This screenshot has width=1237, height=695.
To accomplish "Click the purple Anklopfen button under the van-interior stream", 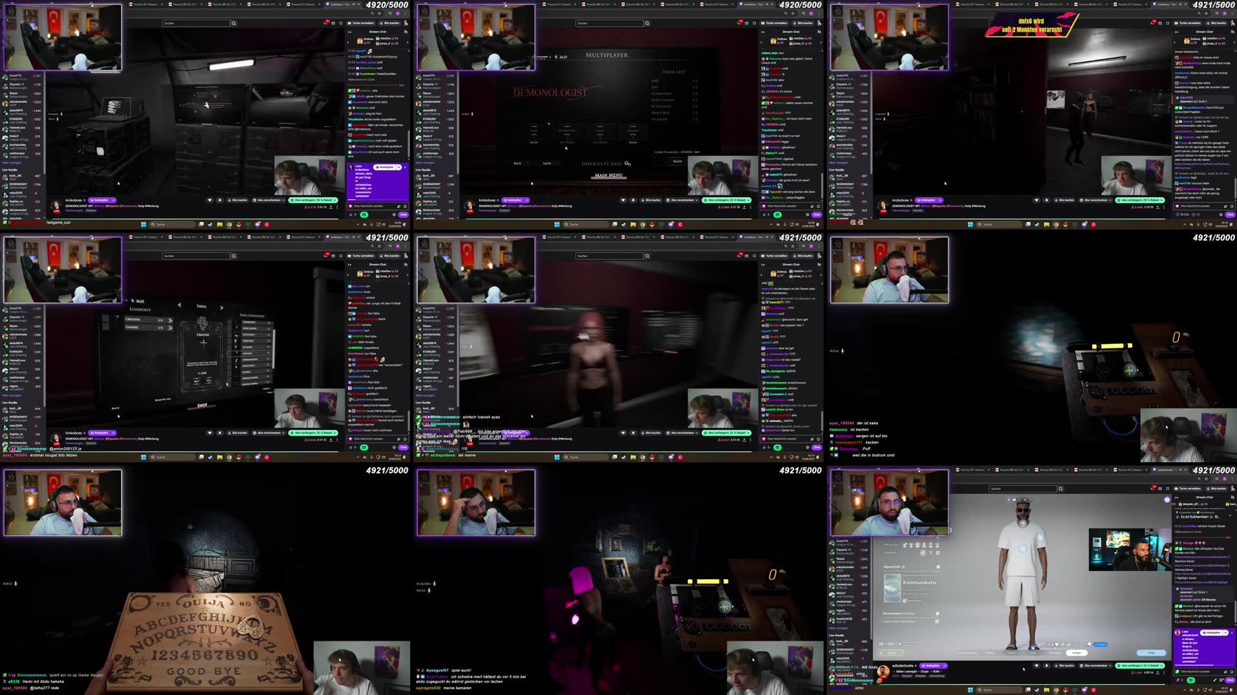I will (x=100, y=200).
